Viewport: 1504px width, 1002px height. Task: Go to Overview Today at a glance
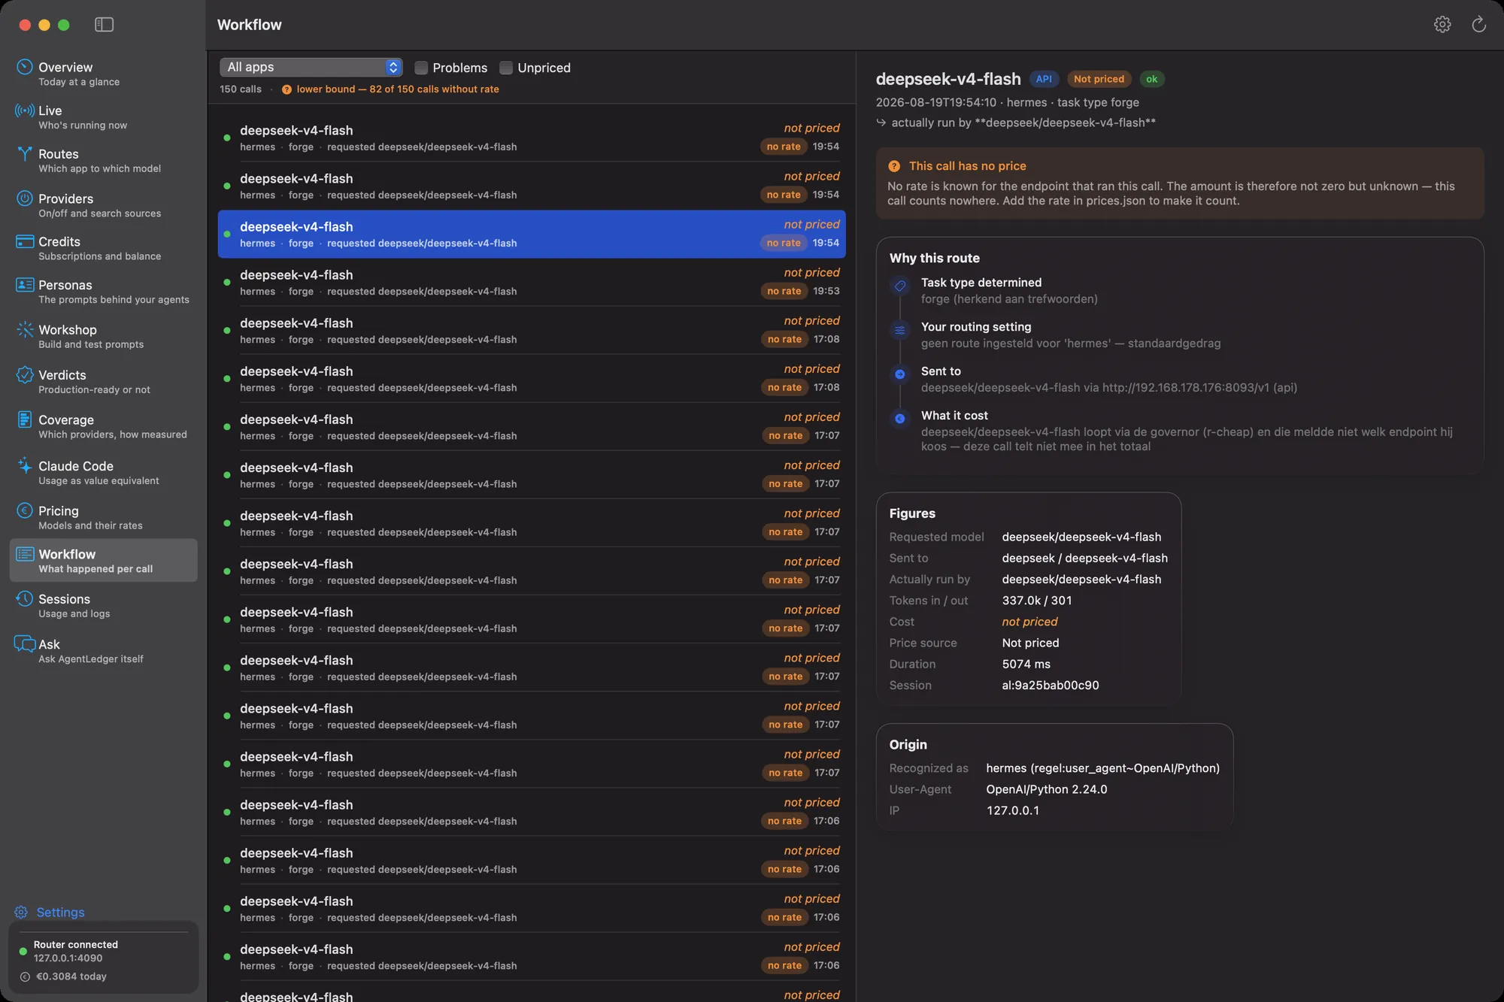[x=103, y=74]
